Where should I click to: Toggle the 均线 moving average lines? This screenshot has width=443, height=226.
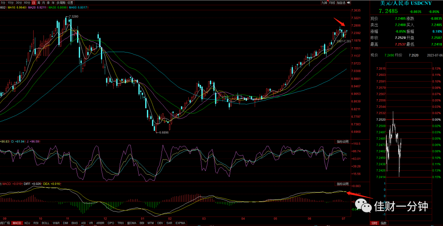(332, 2)
